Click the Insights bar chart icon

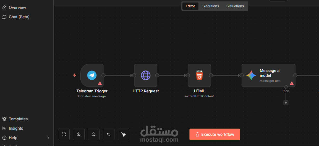[x=4, y=128]
